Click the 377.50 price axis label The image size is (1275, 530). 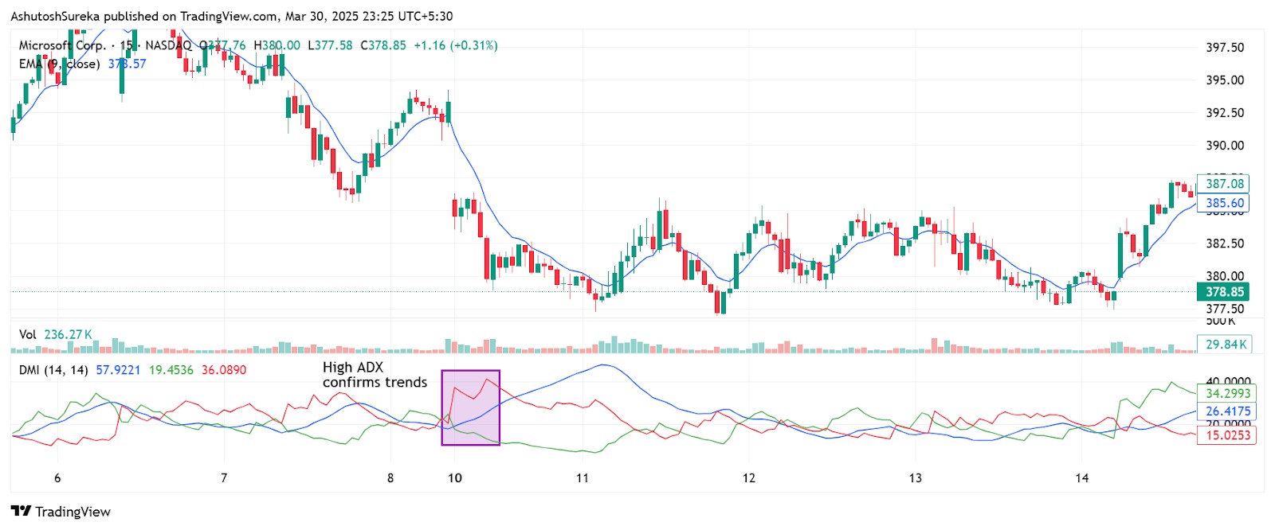(1225, 309)
